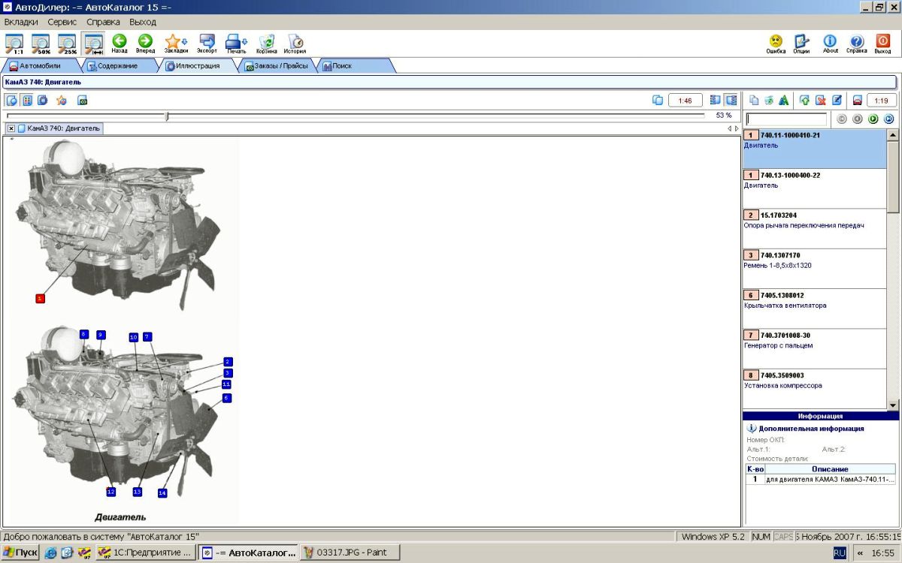The height and width of the screenshot is (563, 902).
Task: Toggle the side-panel layout button right of 1:46
Action: [x=716, y=100]
